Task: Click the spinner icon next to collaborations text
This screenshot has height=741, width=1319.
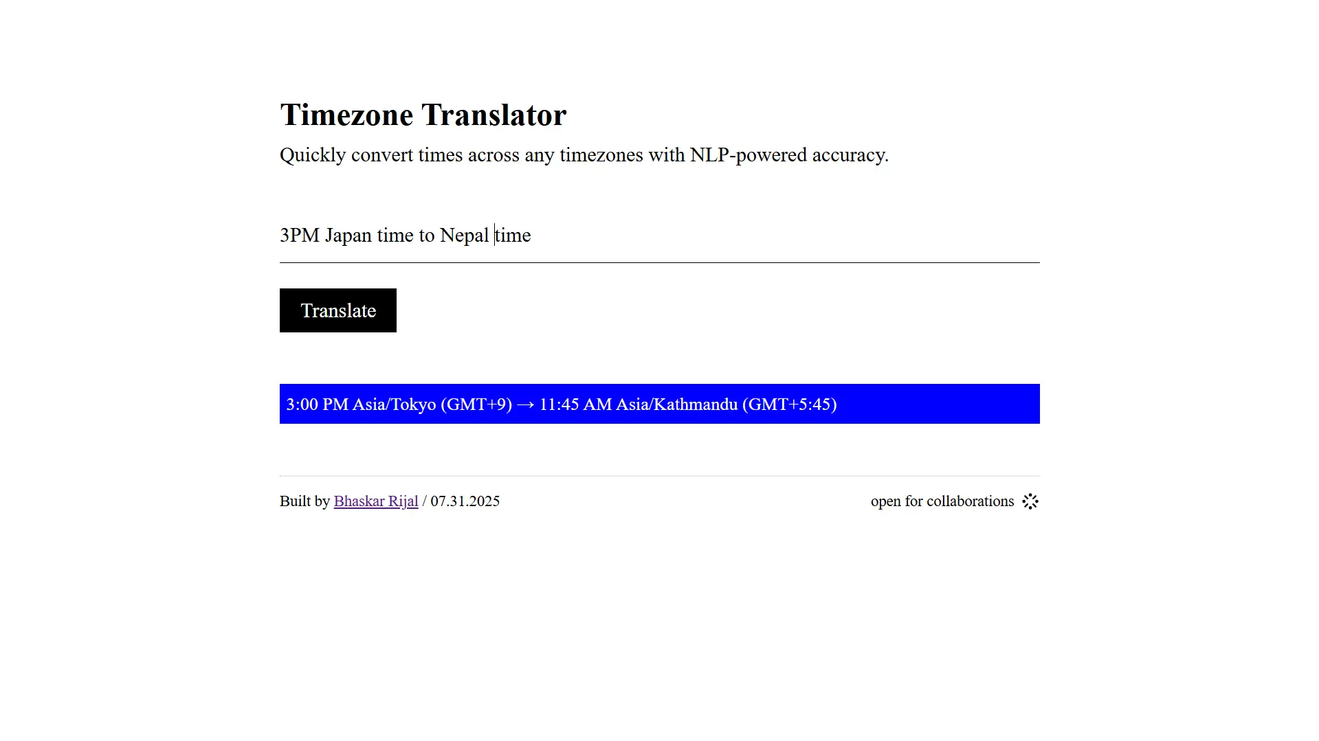Action: [1030, 501]
